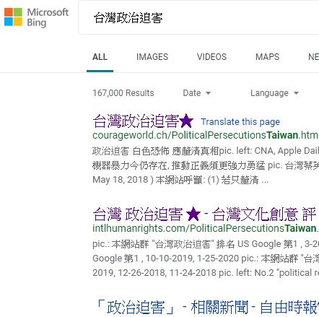
Task: Click star icon in first result title
Action: [x=186, y=121]
